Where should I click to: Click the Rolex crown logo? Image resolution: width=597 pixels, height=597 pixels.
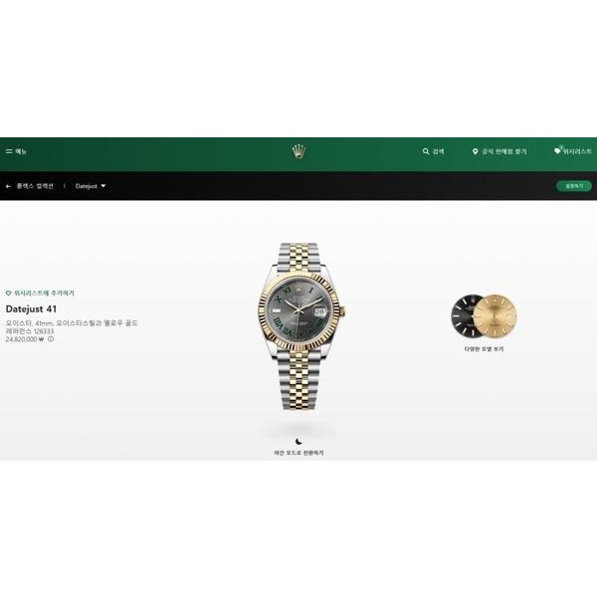click(x=298, y=151)
